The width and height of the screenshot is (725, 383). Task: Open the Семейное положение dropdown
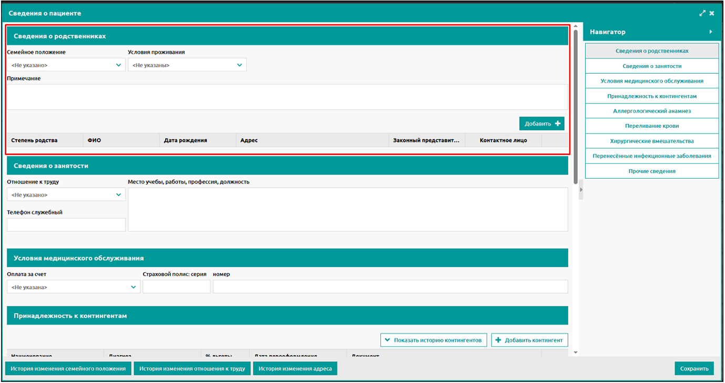pyautogui.click(x=66, y=65)
